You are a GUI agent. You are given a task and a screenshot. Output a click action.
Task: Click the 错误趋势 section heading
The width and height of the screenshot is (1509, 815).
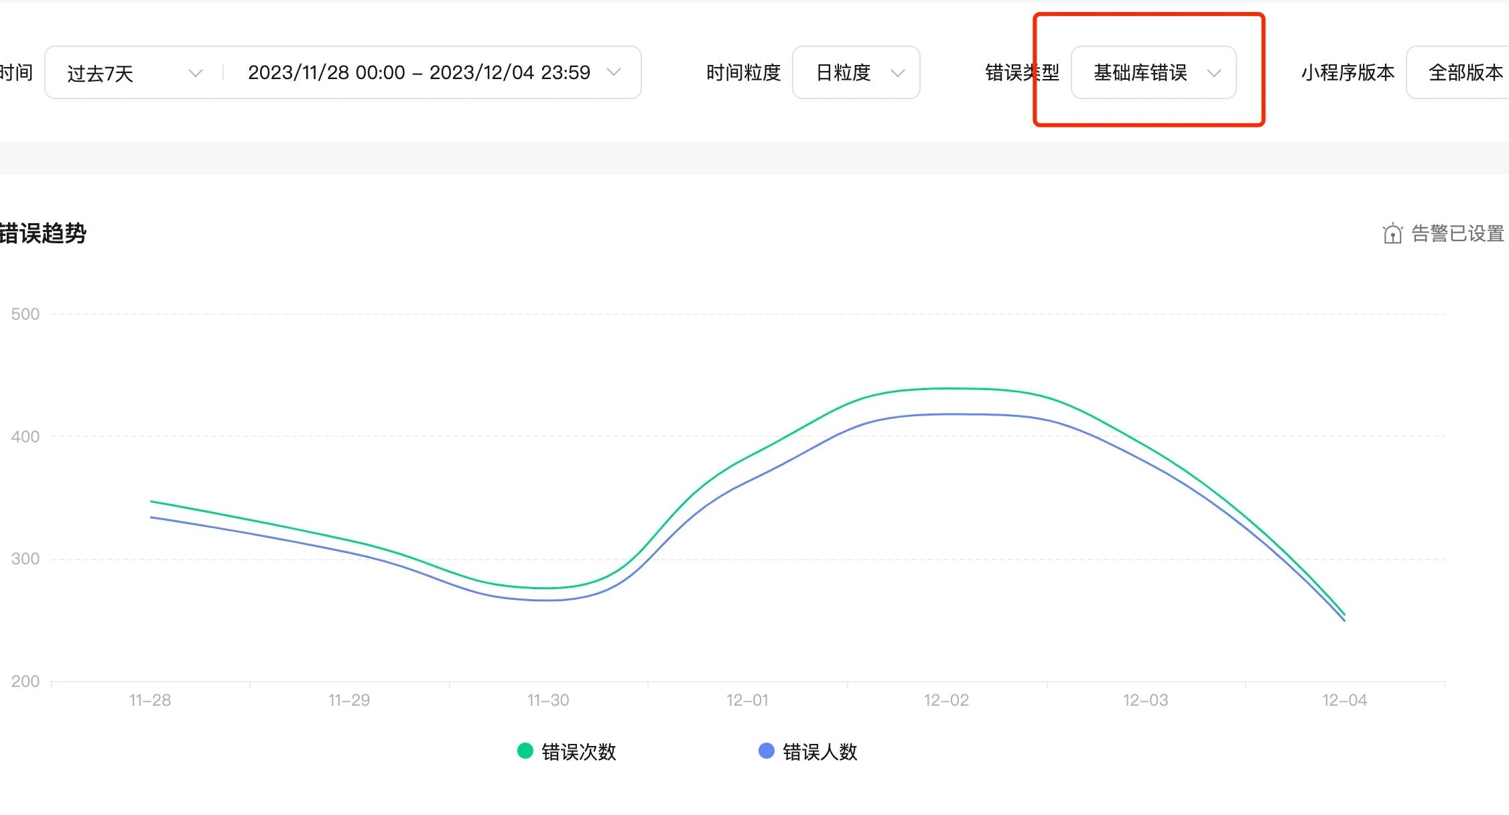click(44, 234)
